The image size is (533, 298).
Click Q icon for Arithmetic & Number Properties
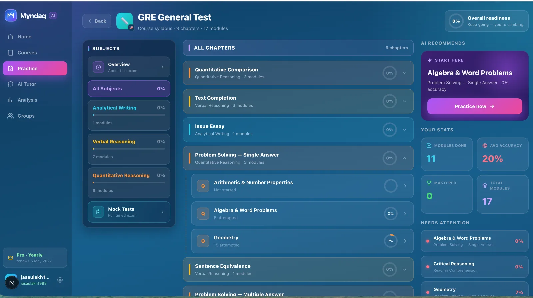(203, 186)
